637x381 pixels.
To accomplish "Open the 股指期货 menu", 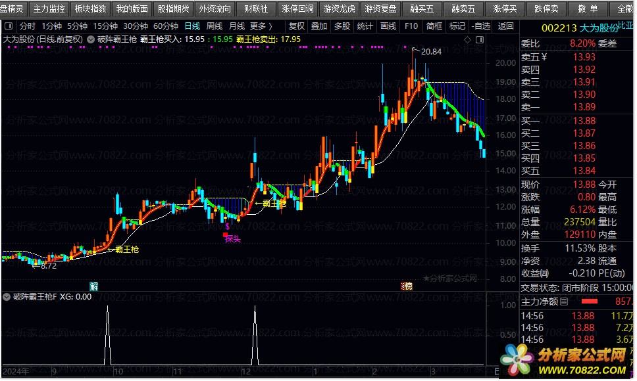I will (x=174, y=9).
